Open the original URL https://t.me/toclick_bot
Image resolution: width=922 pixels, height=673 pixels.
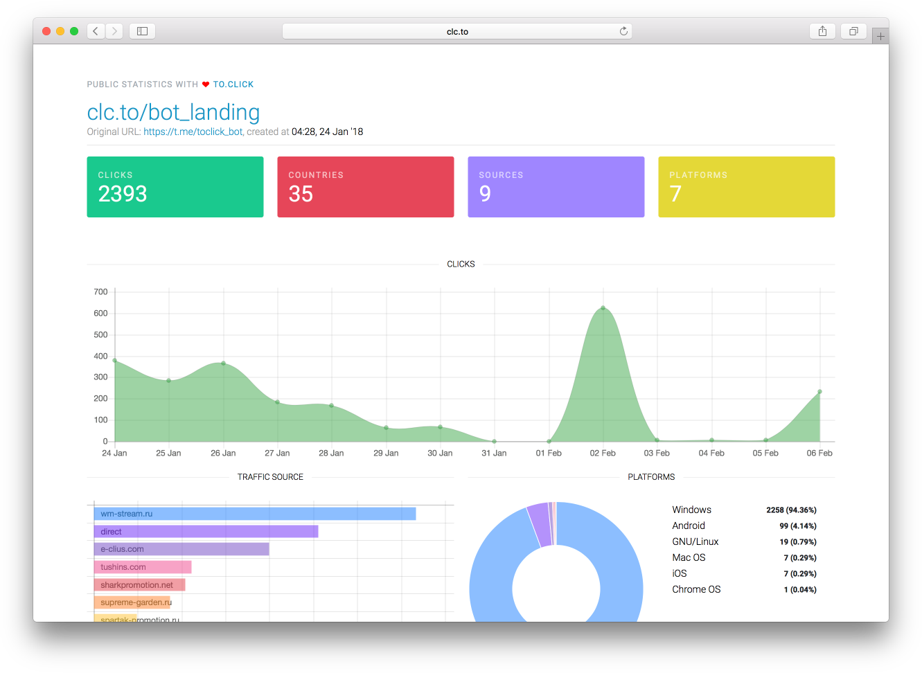click(x=193, y=132)
